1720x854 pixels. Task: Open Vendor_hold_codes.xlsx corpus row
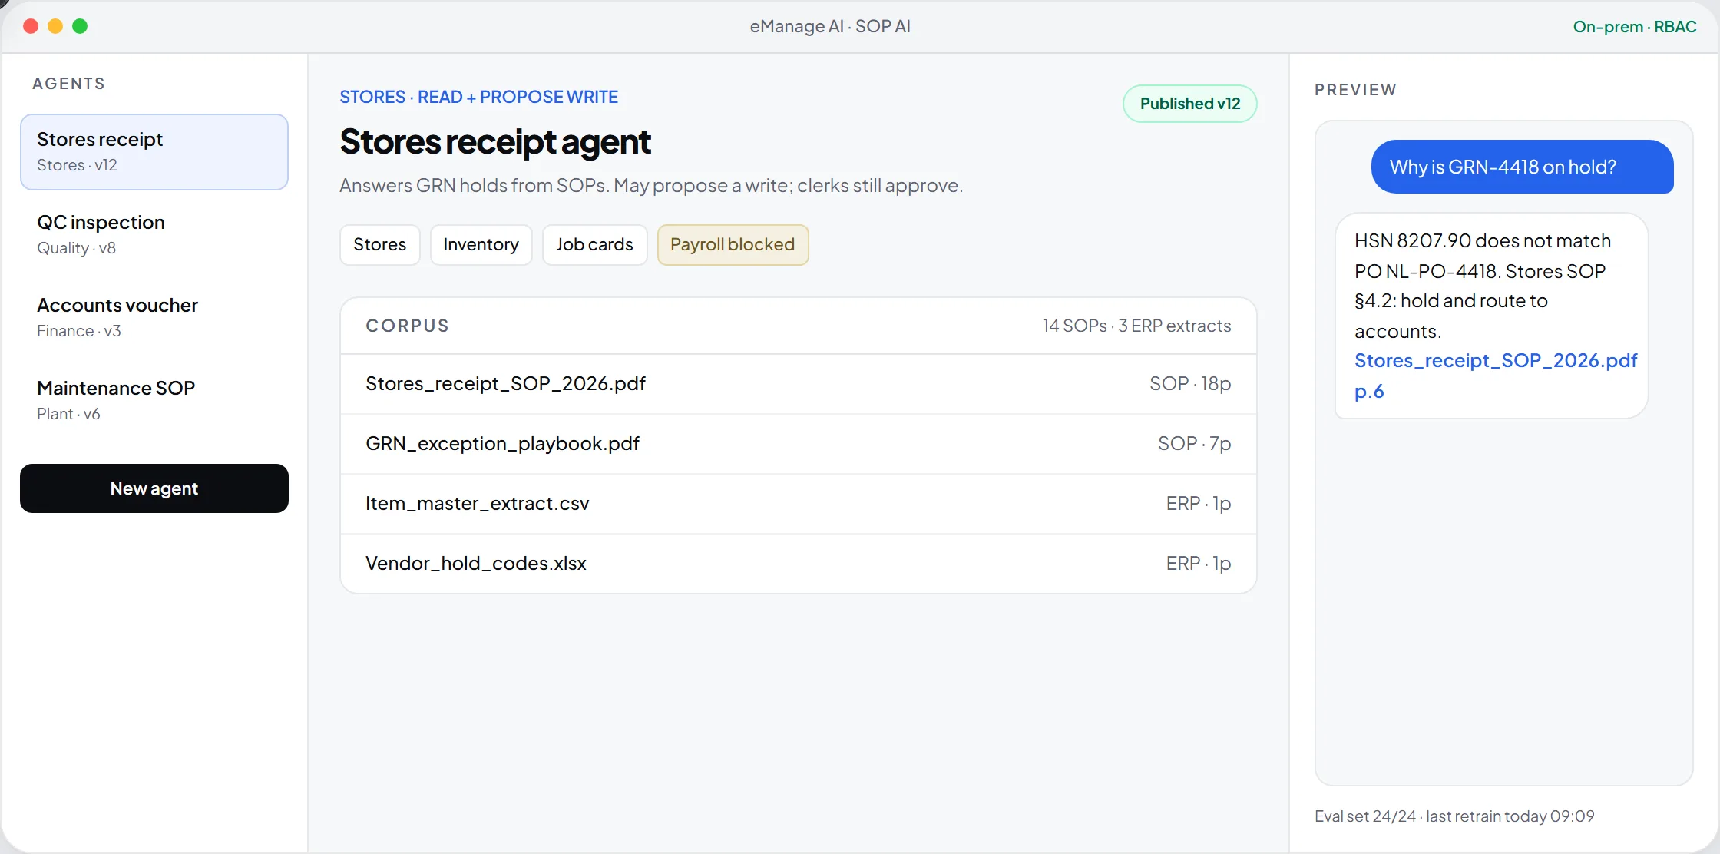[x=799, y=564]
